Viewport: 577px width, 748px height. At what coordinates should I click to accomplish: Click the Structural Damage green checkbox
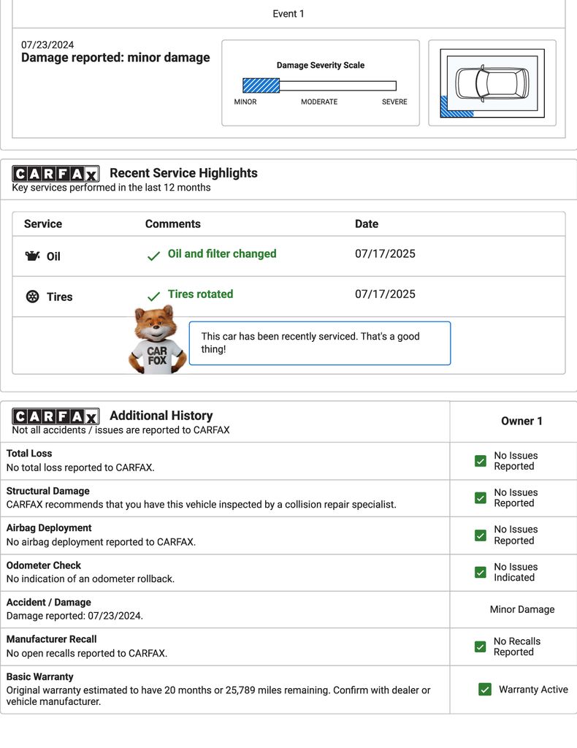(x=481, y=498)
